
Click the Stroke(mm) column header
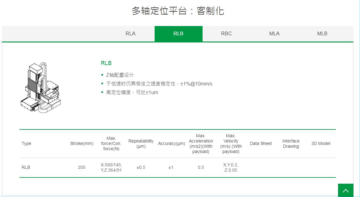click(82, 143)
